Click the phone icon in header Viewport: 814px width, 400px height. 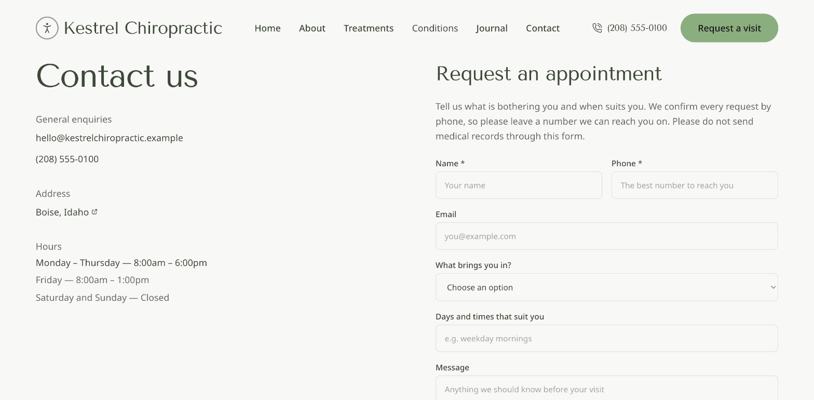[x=598, y=28]
